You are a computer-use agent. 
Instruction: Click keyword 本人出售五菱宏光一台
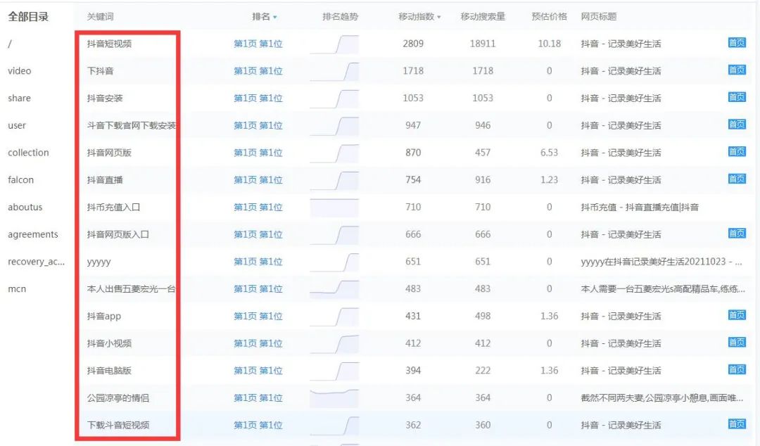click(131, 289)
